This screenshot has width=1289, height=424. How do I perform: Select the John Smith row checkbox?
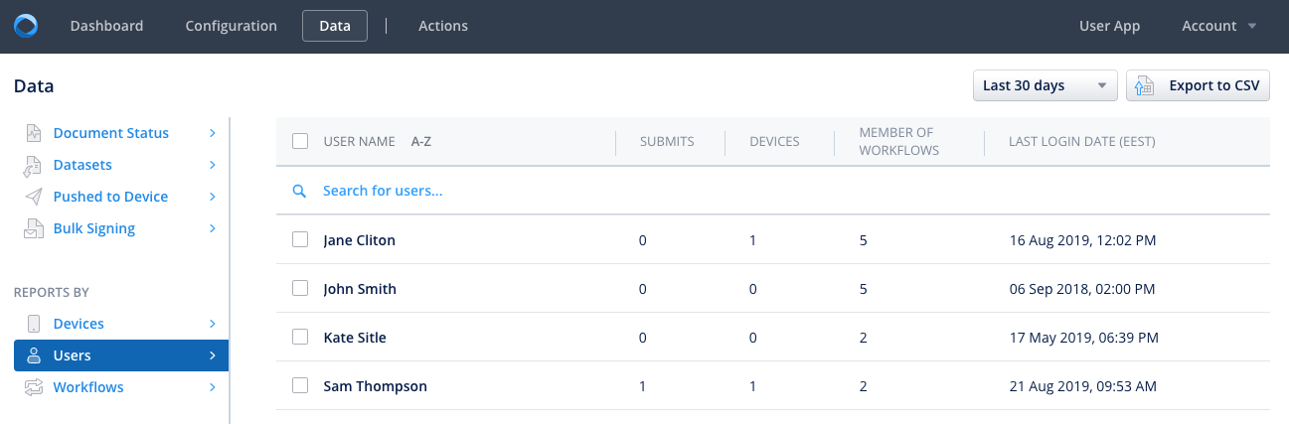(x=300, y=289)
